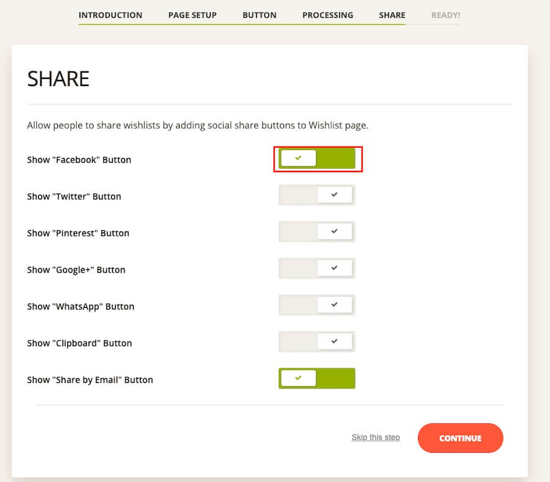Enable the Show "Google+" Button toggle
550x482 pixels.
tap(317, 269)
